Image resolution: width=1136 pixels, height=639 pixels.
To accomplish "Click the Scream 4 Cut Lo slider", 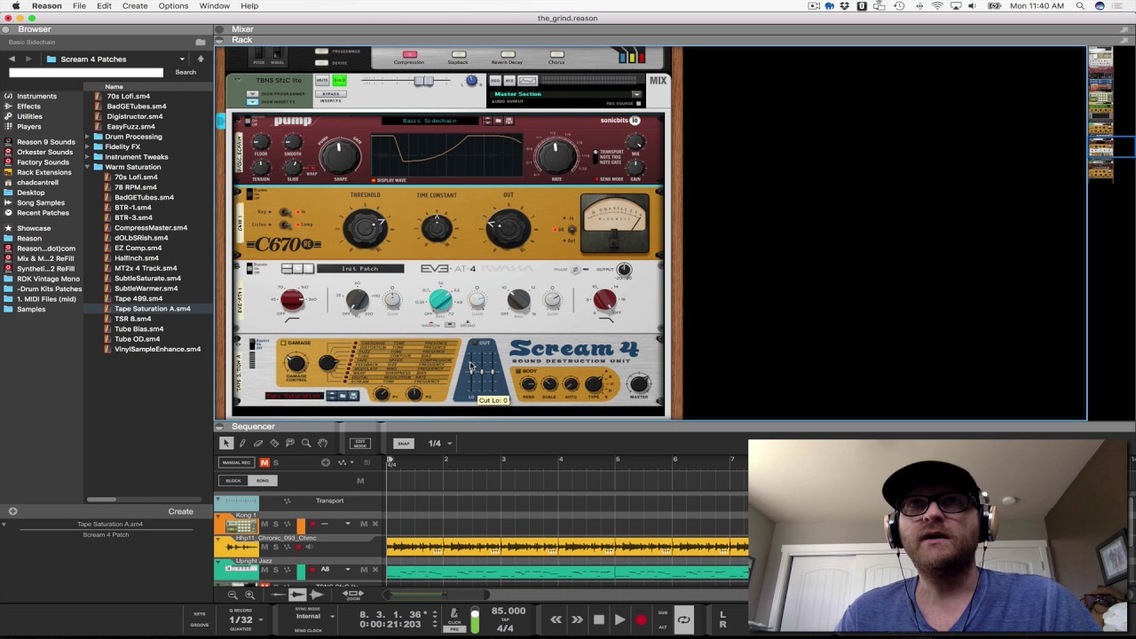I will [473, 370].
